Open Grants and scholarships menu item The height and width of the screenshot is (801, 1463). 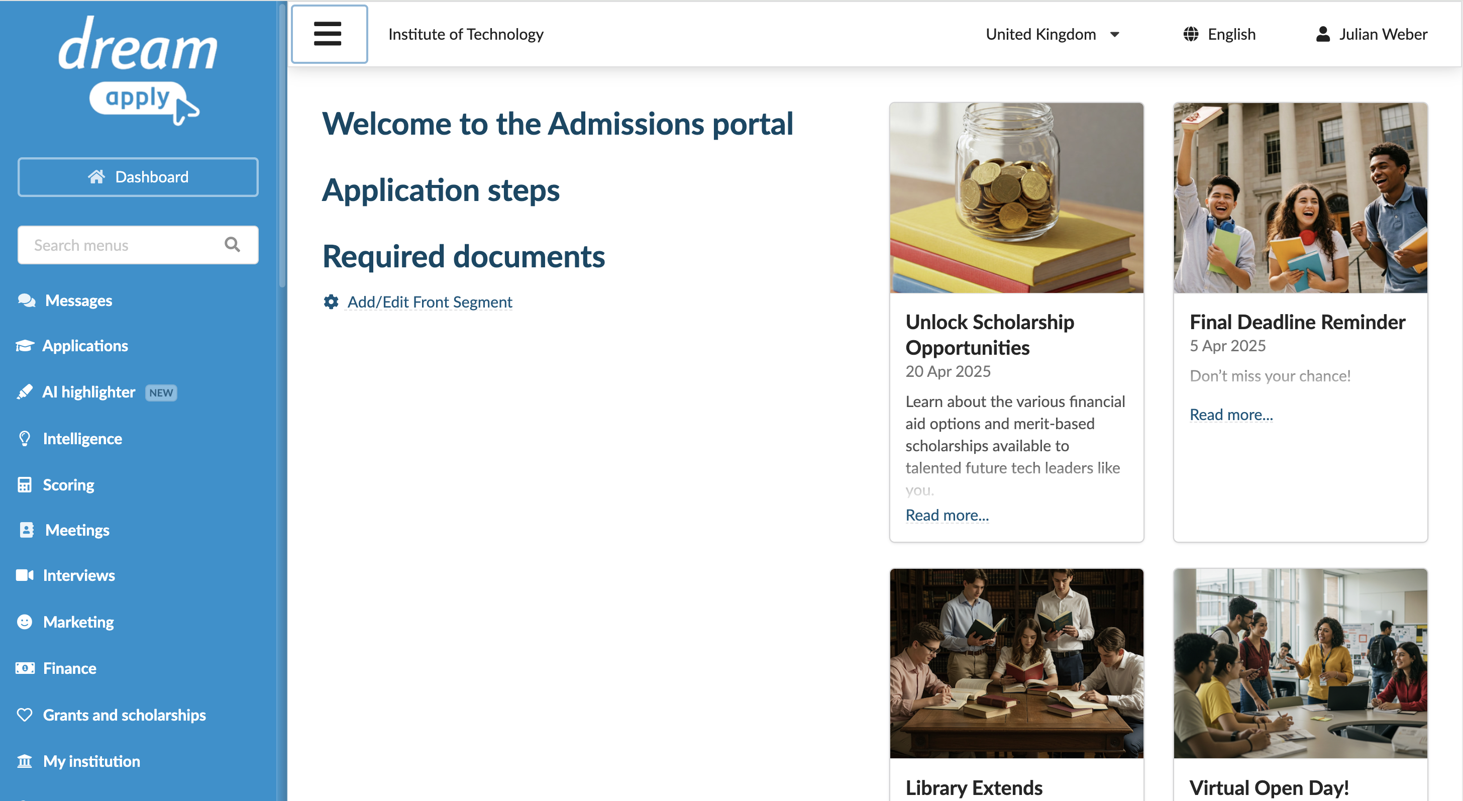[x=125, y=715]
